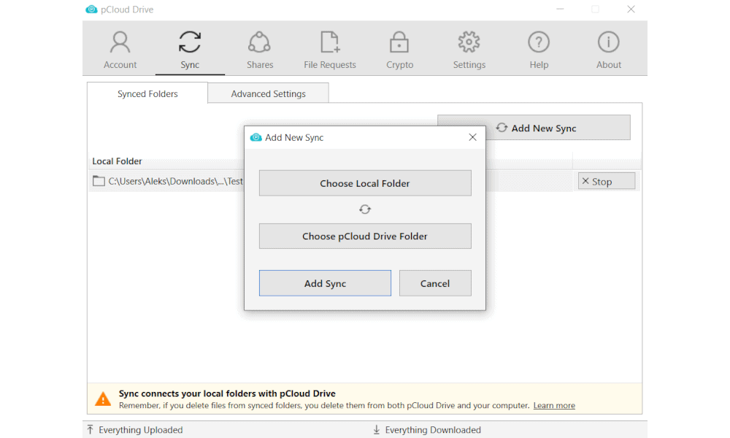This screenshot has height=438, width=730.
Task: Switch to Advanced Settings tab
Action: click(x=268, y=93)
